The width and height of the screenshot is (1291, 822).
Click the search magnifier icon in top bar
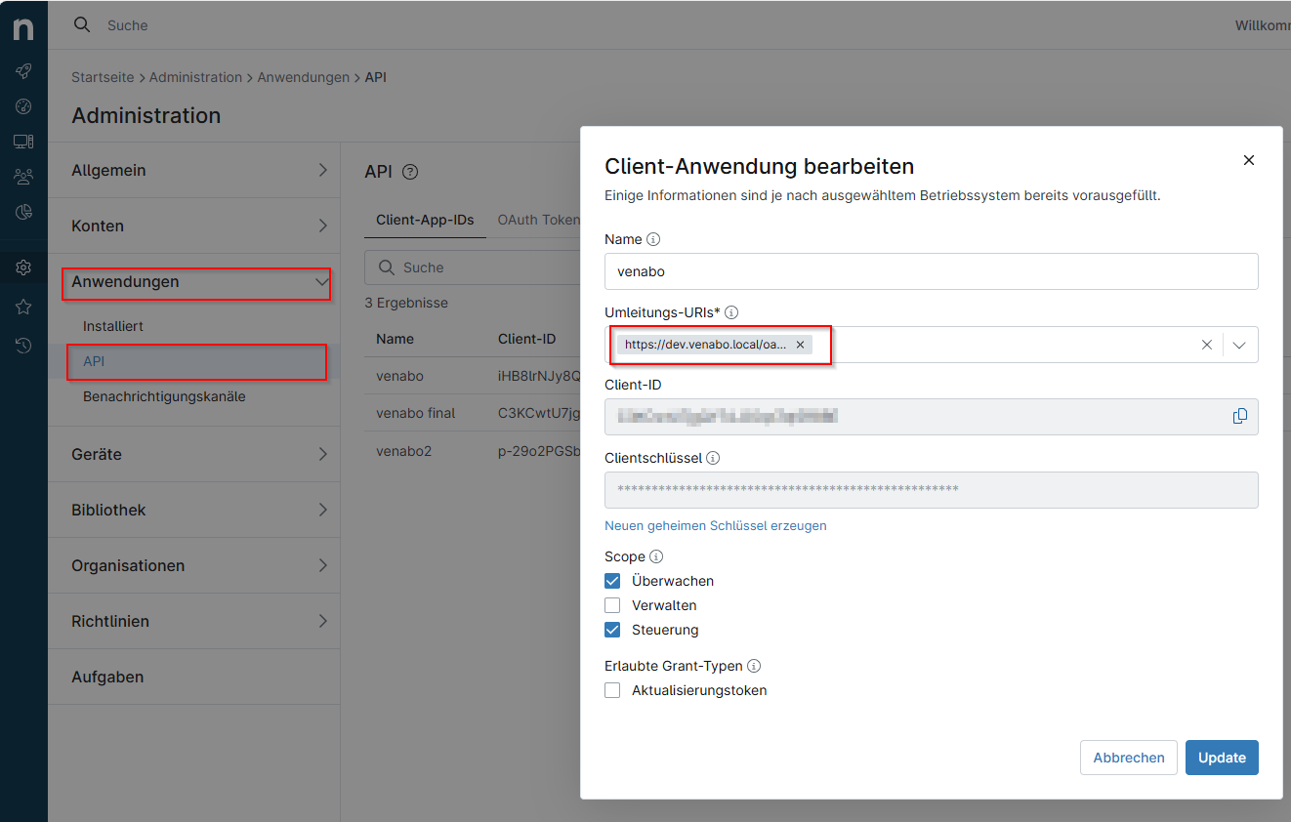82,24
